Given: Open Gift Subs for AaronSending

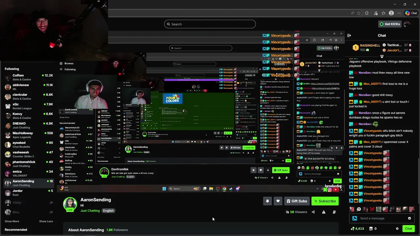Looking at the screenshot, I should pos(297,201).
